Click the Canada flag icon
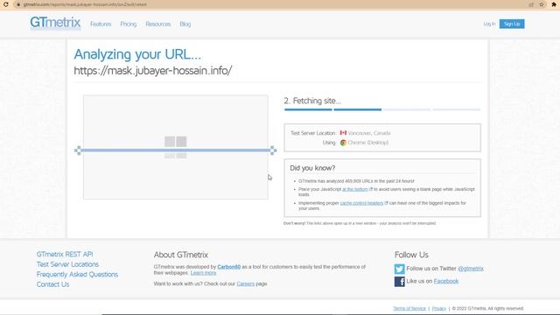This screenshot has height=315, width=560. click(x=343, y=133)
